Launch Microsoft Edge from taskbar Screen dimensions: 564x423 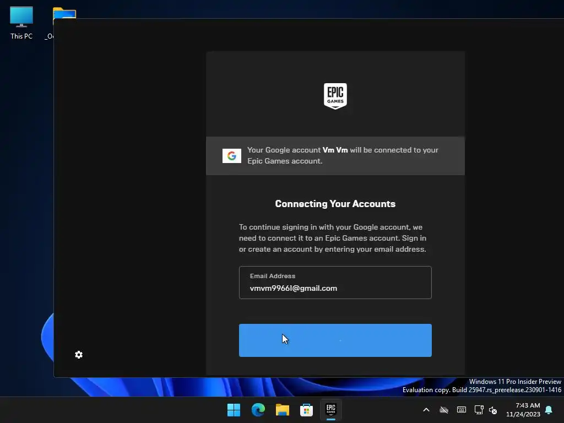tap(258, 410)
